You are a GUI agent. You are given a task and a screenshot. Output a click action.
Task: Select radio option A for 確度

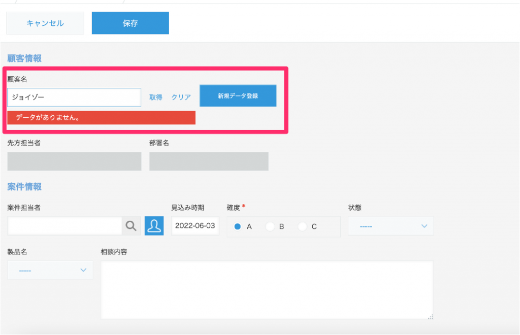coord(238,227)
